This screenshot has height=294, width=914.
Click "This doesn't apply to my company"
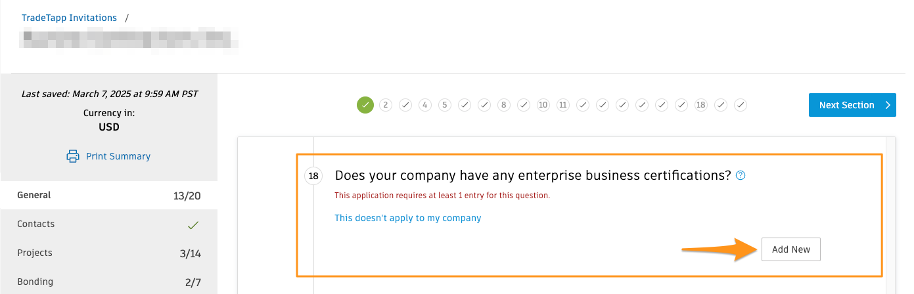coord(408,218)
